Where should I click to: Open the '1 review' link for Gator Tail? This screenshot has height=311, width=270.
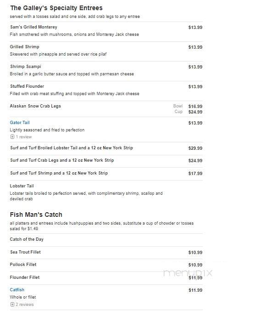(x=24, y=137)
